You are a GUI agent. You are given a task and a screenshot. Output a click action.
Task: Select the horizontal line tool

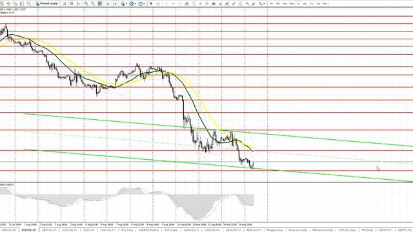tap(174, 4)
